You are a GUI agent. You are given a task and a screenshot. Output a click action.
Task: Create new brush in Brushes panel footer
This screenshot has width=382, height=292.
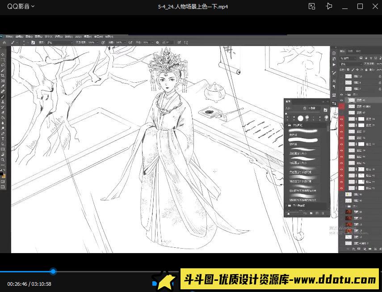pos(317,213)
